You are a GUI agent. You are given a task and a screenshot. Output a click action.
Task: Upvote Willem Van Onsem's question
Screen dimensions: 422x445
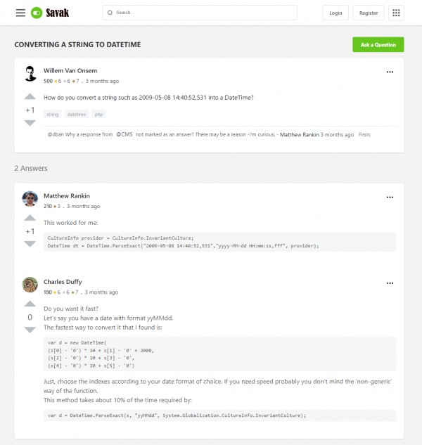pyautogui.click(x=30, y=96)
